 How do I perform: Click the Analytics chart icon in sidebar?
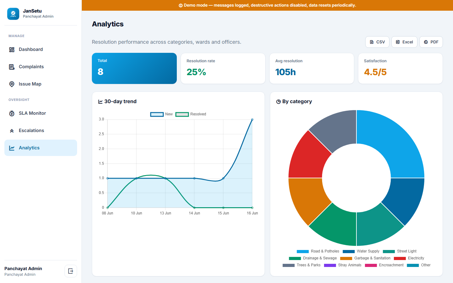tap(12, 148)
